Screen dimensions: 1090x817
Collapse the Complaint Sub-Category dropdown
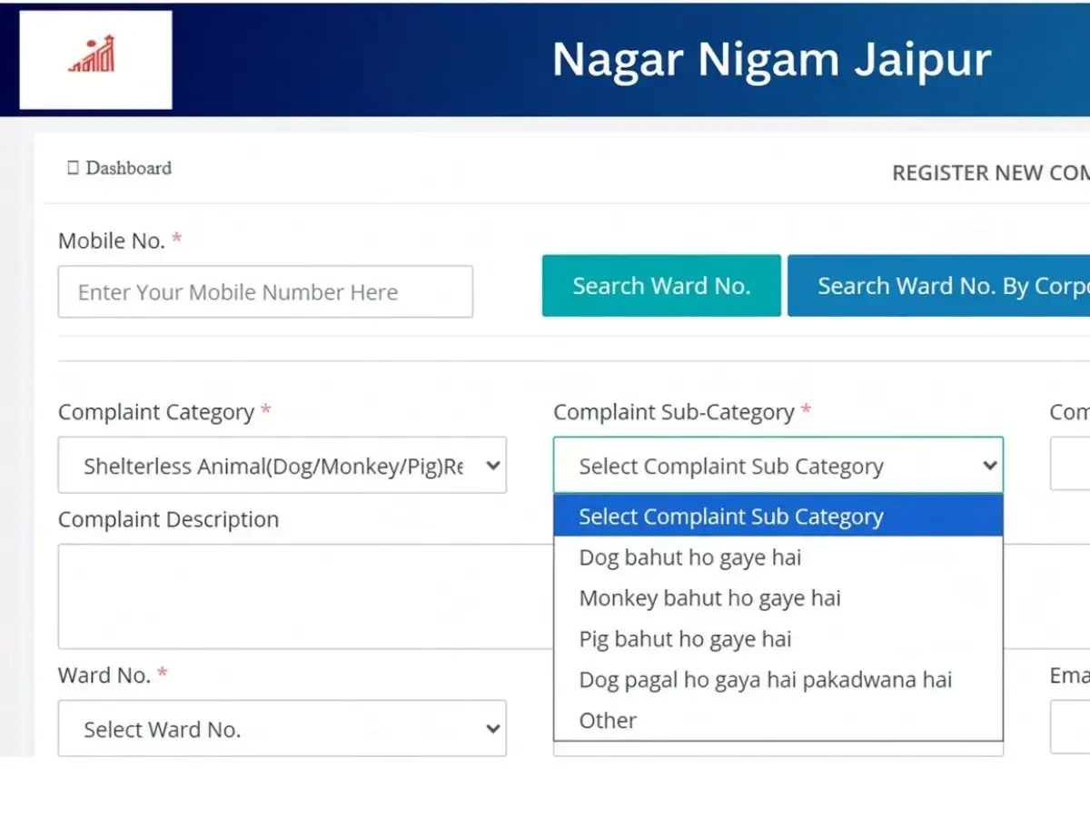coord(778,466)
